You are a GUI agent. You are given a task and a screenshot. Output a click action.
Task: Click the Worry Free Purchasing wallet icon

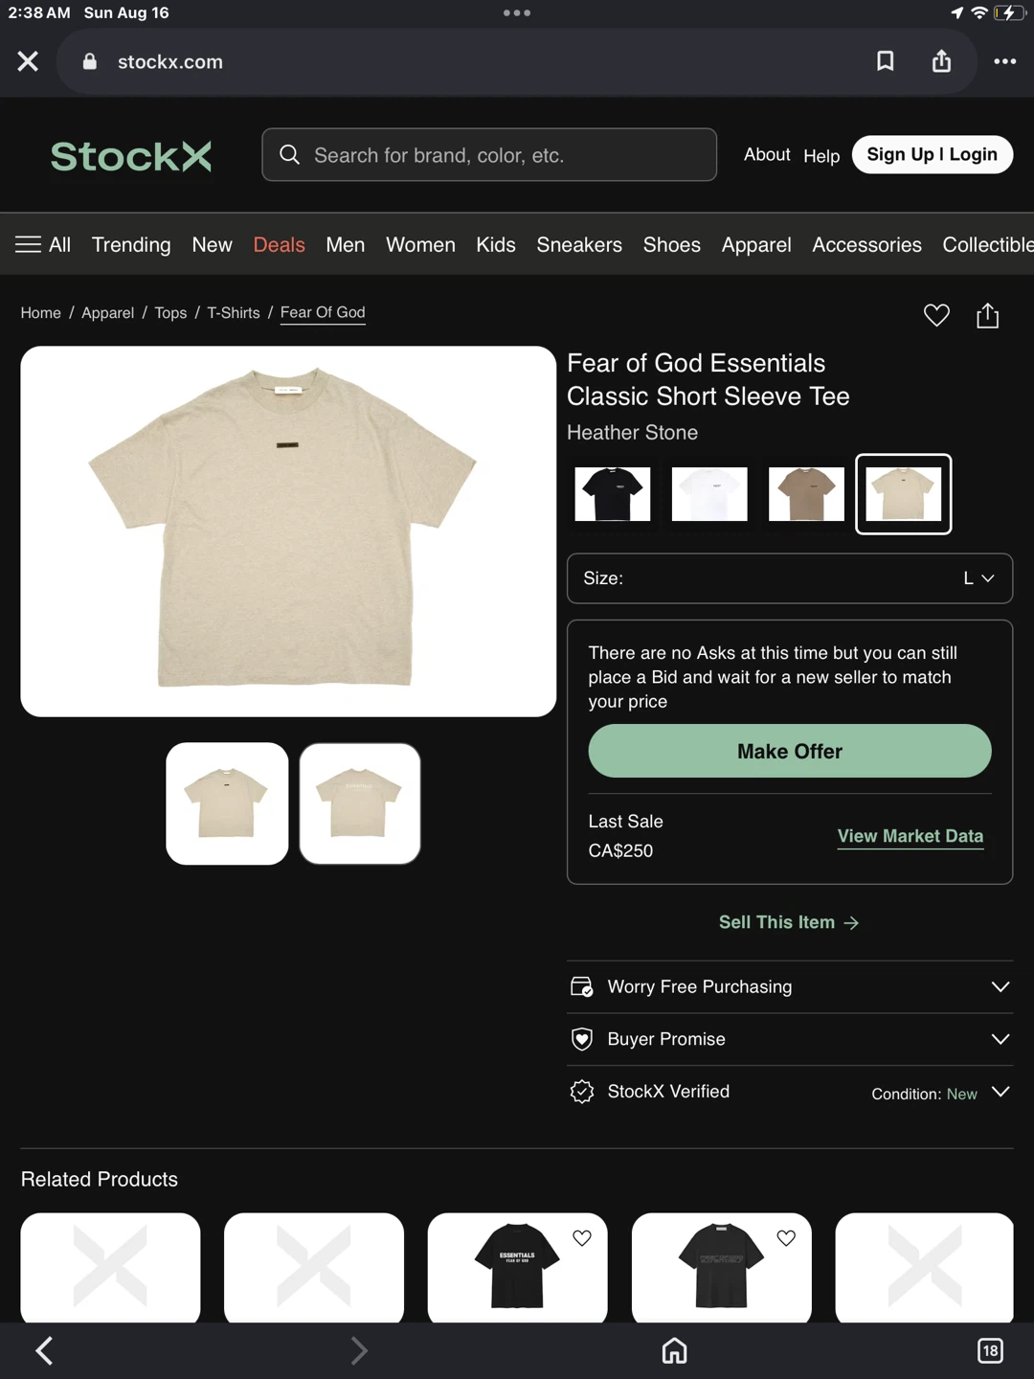tap(582, 986)
